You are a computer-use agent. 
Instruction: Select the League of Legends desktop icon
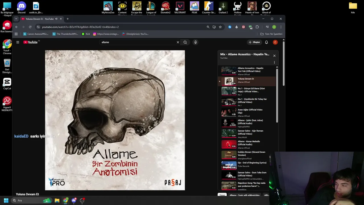[x=151, y=8]
